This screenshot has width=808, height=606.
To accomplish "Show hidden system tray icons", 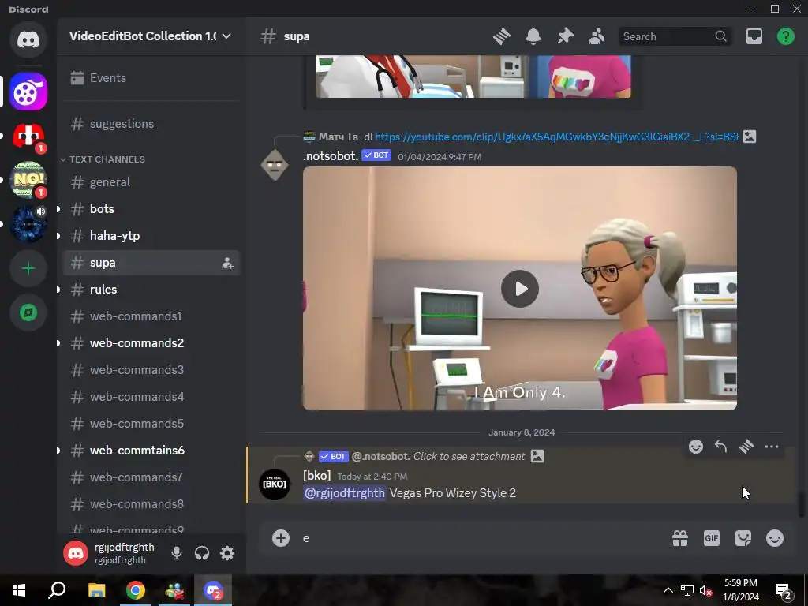I will pyautogui.click(x=668, y=590).
